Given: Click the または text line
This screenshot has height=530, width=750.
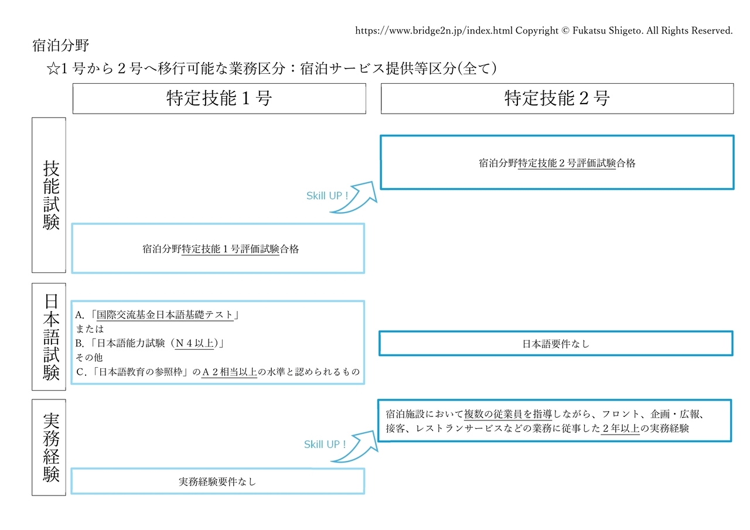Looking at the screenshot, I should click(90, 329).
